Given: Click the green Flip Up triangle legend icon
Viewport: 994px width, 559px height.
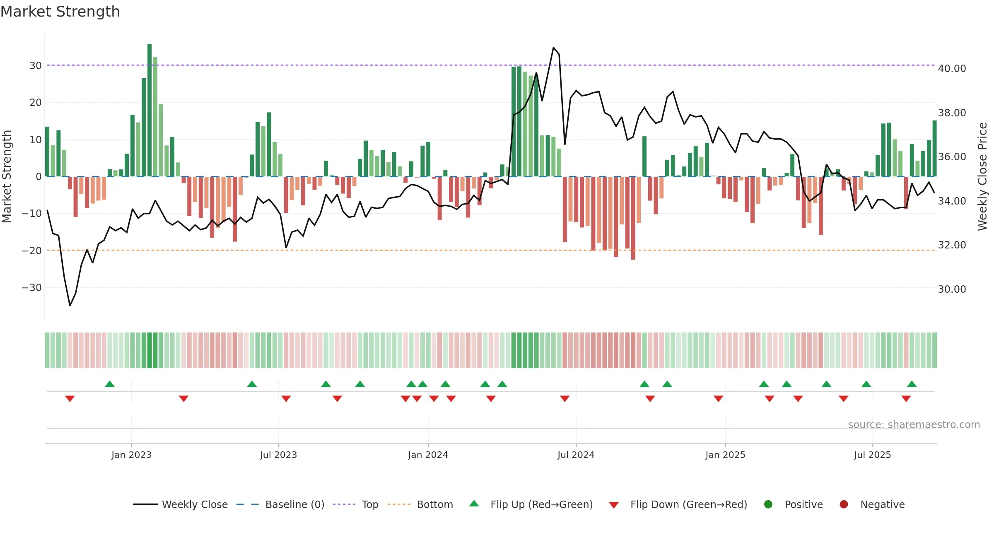Looking at the screenshot, I should click(x=474, y=504).
